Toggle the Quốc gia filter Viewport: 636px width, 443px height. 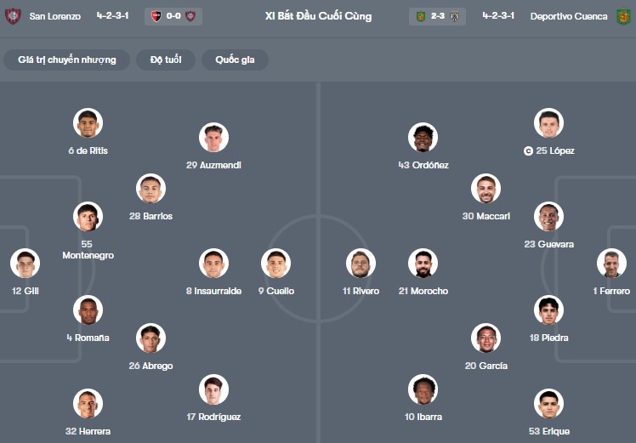coord(235,60)
